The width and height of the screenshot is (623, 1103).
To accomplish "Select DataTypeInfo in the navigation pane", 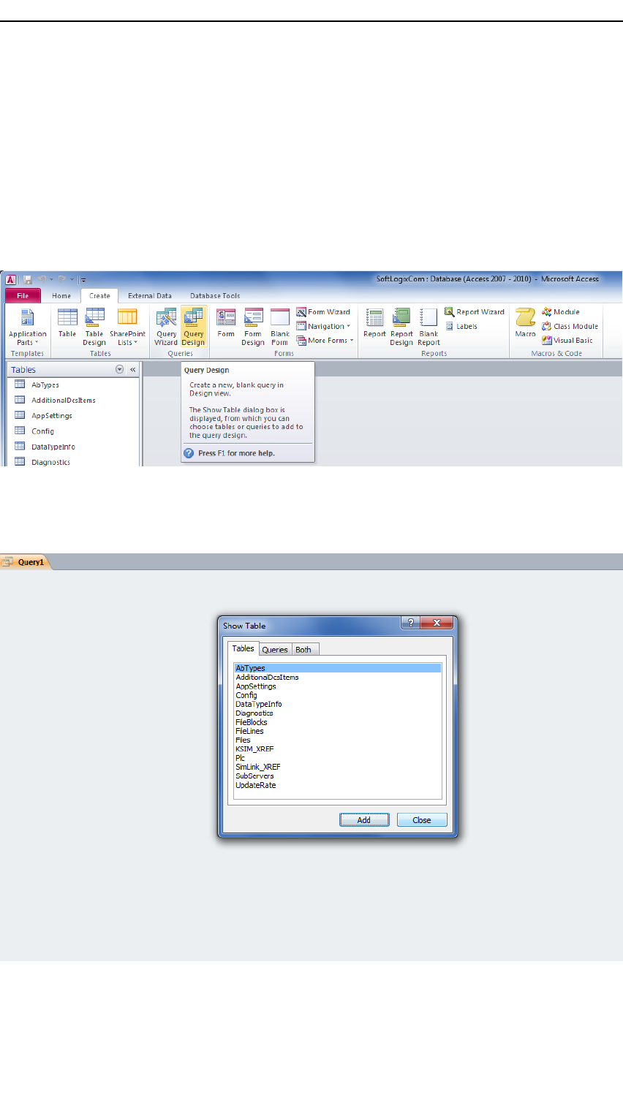I will pos(73,447).
